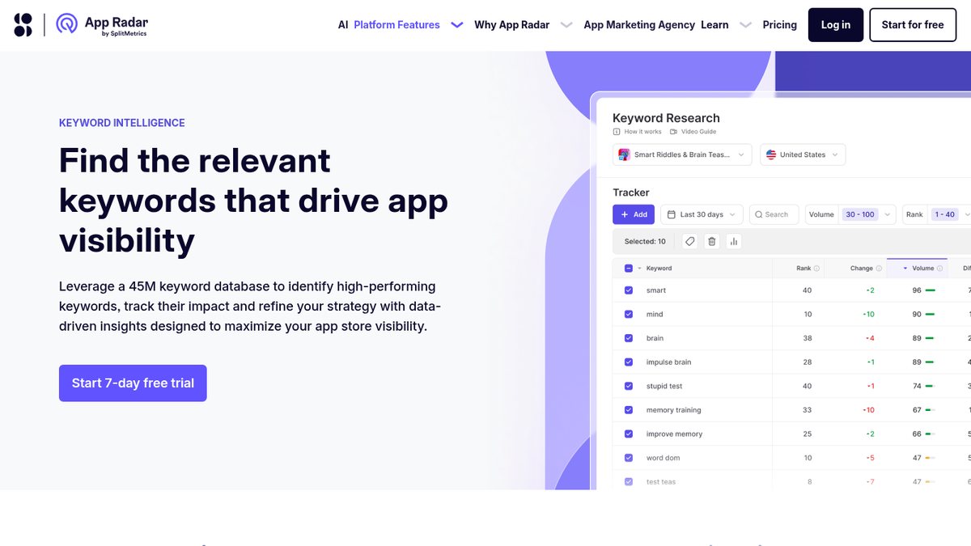Expand the Learn menu chevron
This screenshot has height=546, width=971.
pyautogui.click(x=745, y=25)
